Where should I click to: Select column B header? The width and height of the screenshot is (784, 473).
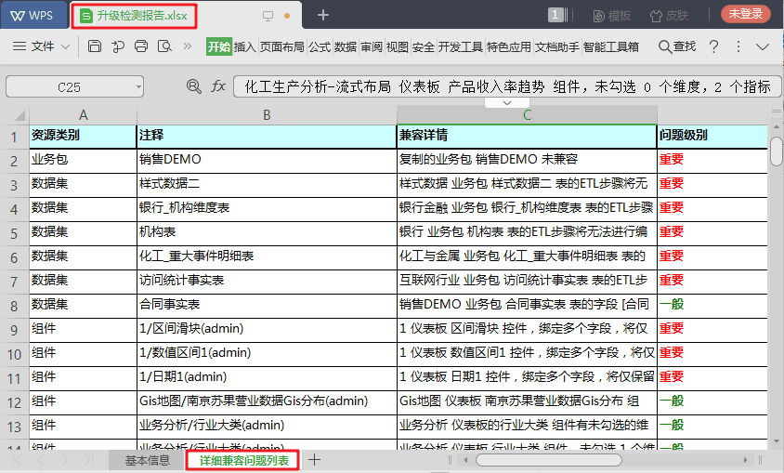click(x=267, y=115)
